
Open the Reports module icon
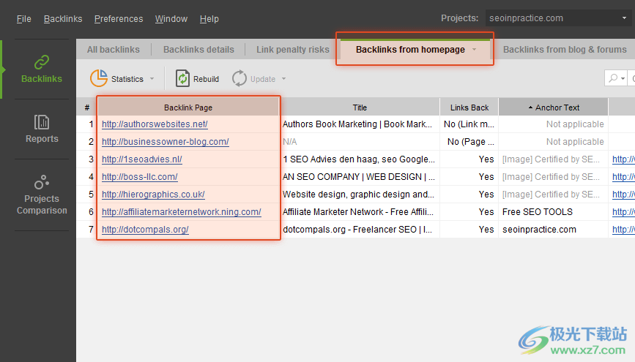coord(42,122)
